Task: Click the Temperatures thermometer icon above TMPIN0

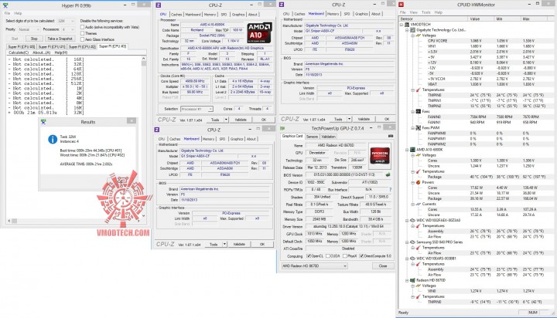Action: (x=418, y=90)
